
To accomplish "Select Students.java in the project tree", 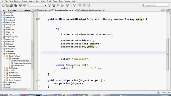I will pyautogui.click(x=19, y=66).
